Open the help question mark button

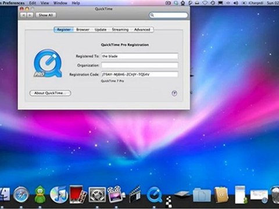174,93
